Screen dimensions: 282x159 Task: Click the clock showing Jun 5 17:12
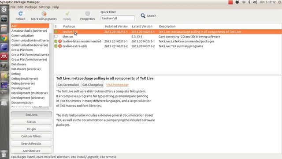click(x=267, y=2)
